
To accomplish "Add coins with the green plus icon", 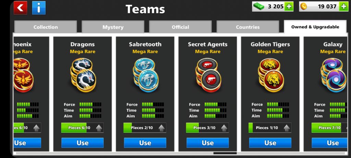I will 343,7.
